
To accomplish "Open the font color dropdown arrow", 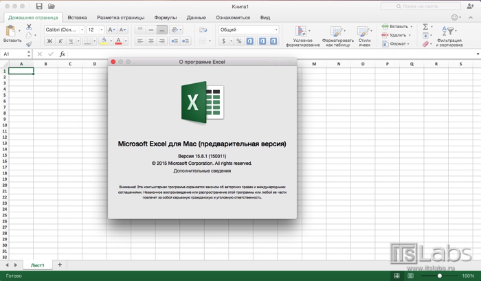I will 126,41.
